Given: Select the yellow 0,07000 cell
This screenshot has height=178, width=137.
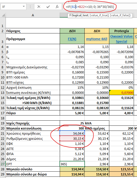Looking at the screenshot, I should point(121,93).
